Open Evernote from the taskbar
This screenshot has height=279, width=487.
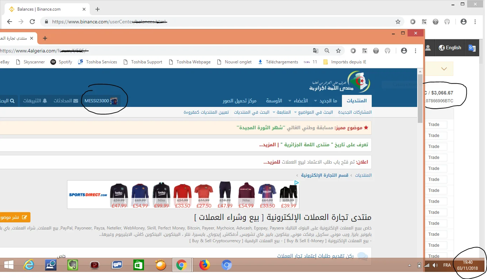(x=73, y=265)
